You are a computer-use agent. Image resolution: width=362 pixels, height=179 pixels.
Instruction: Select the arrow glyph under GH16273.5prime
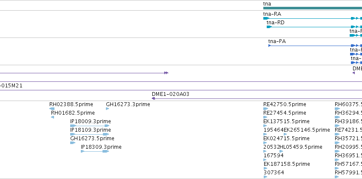point(73,143)
